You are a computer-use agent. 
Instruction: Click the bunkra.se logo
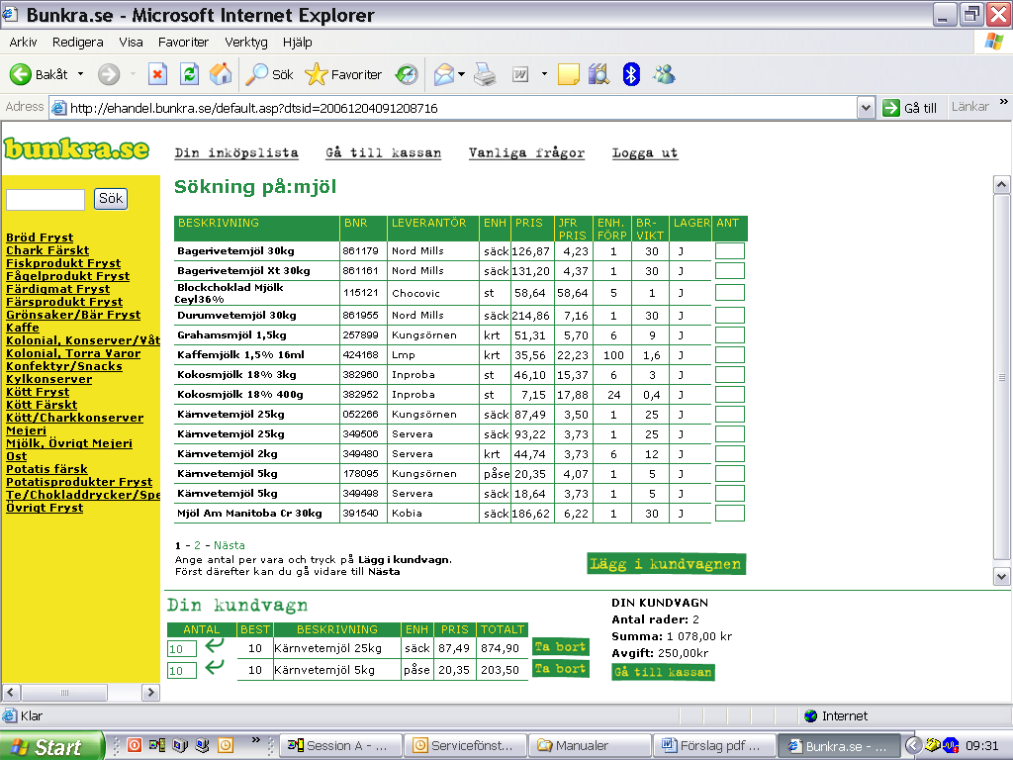[x=76, y=148]
